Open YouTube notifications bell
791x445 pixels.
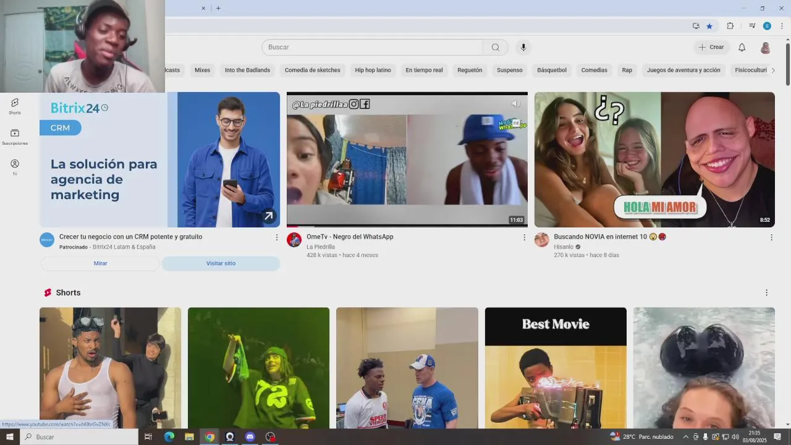742,48
